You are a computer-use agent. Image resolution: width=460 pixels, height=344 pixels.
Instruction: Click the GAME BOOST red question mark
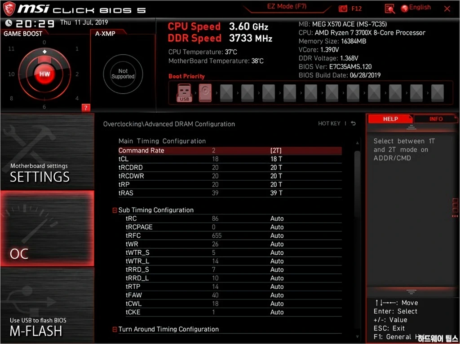point(86,108)
